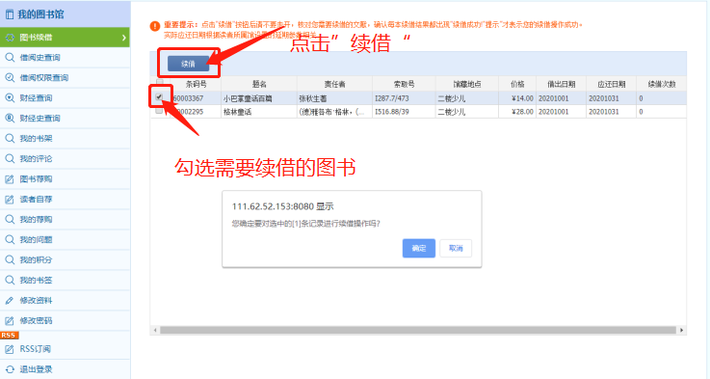
Task: Check the checkbox for 格林童话 row
Action: [159, 110]
